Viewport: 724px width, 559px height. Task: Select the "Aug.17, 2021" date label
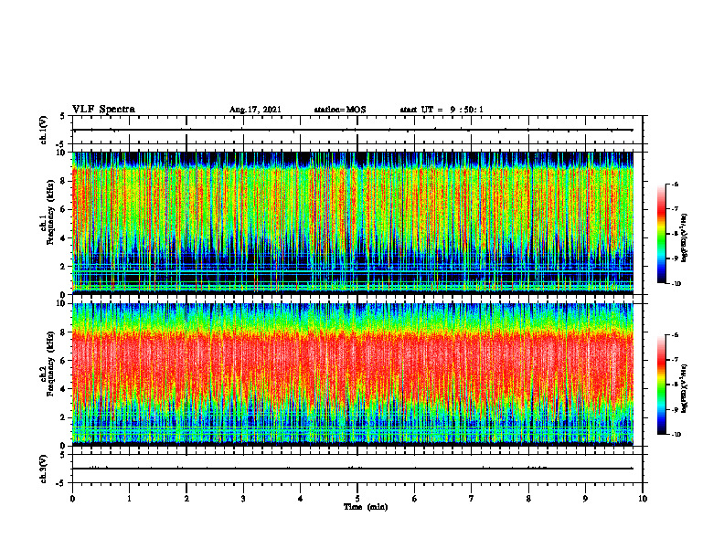[x=255, y=110]
